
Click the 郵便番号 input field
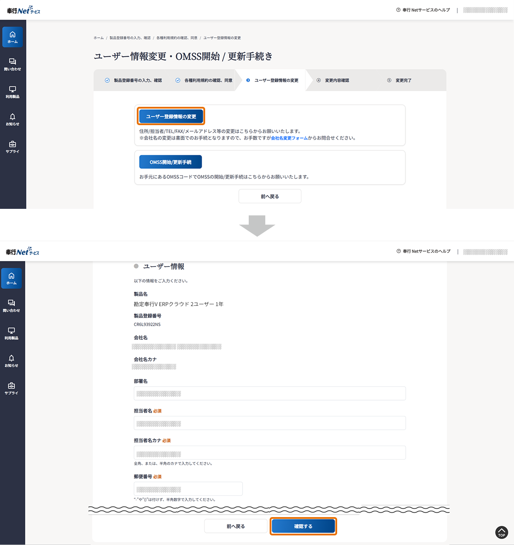pos(188,489)
